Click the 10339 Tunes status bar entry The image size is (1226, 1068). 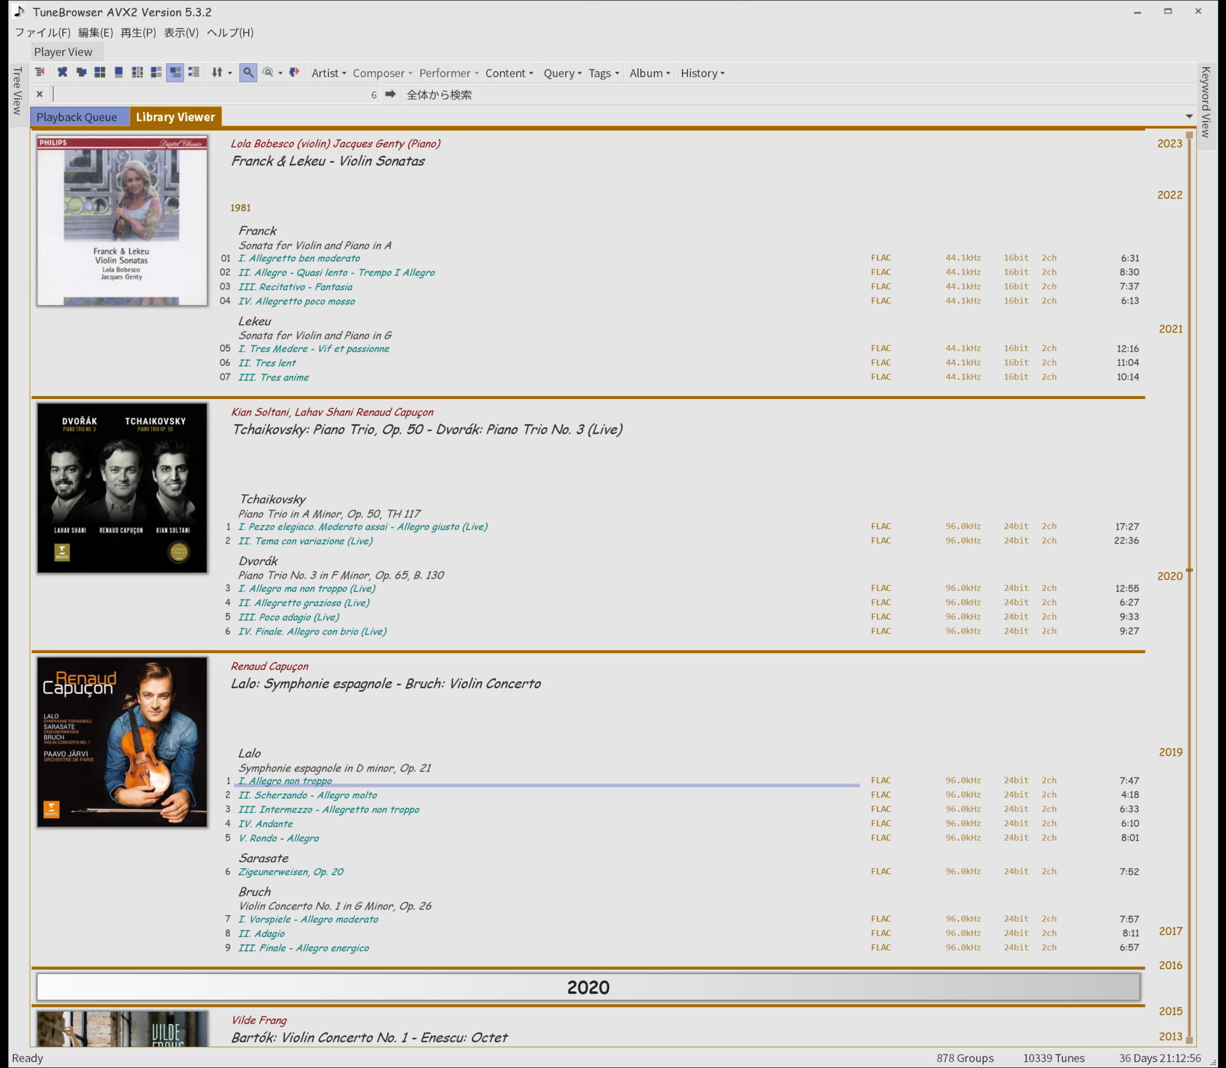[1054, 1058]
